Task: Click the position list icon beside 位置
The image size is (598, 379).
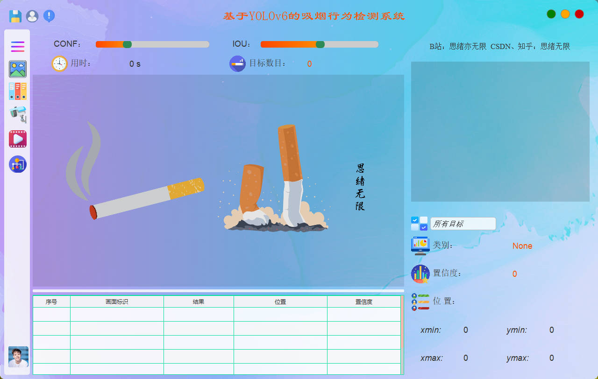Action: click(420, 302)
